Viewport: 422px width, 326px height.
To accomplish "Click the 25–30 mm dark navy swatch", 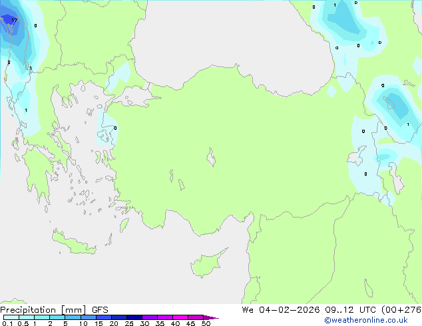I will click(134, 317).
